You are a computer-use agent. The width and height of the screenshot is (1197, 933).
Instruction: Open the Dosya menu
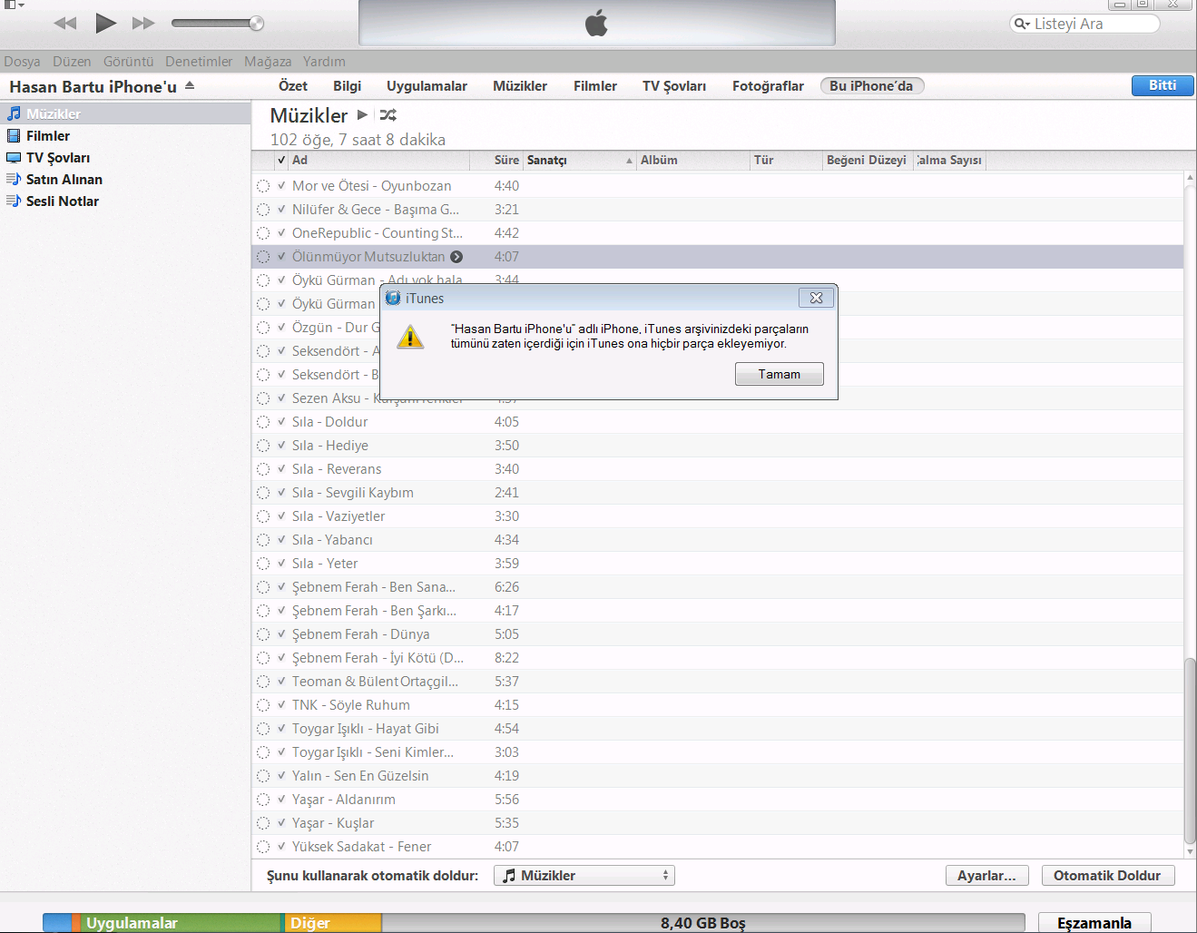(x=22, y=62)
